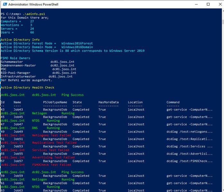Click the 'FSMO Role Owners' heading
This screenshot has height=192, width=224.
pyautogui.click(x=15, y=58)
